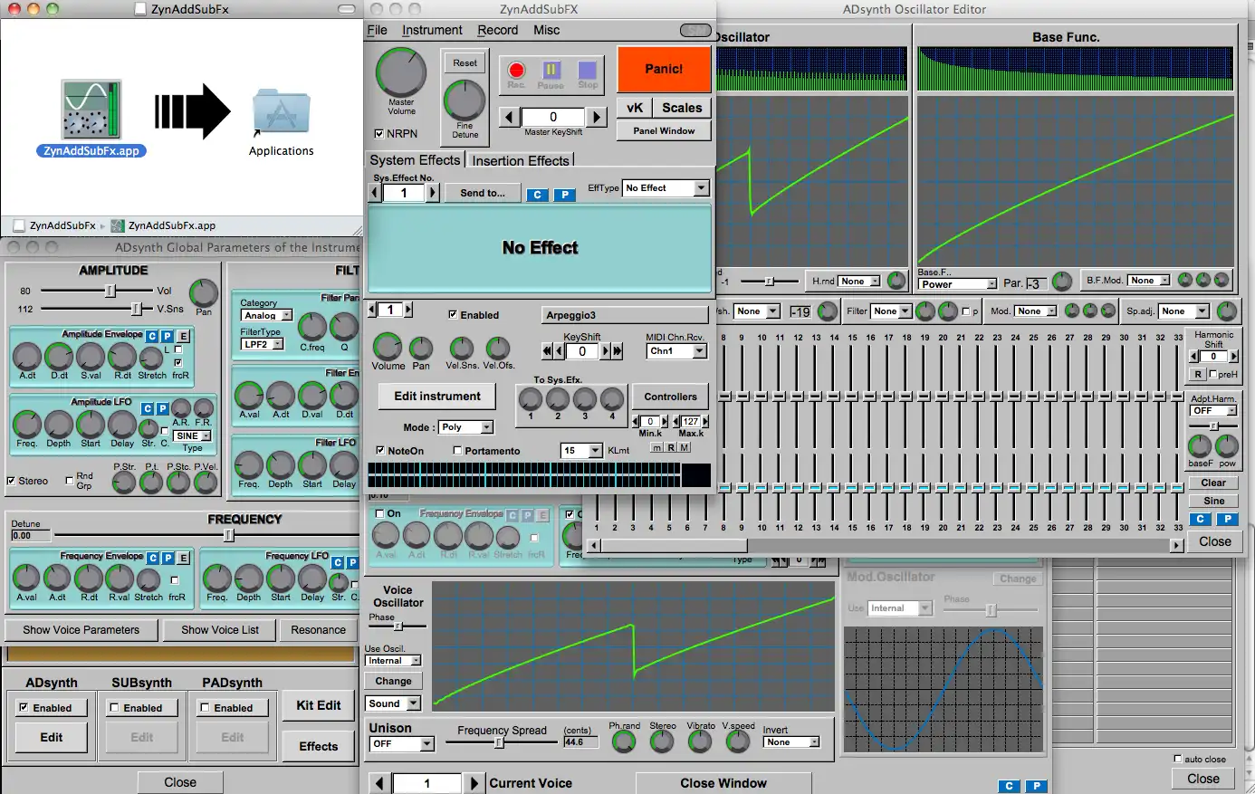The image size is (1255, 794).
Task: Click the amplitude Vol slider handle
Action: [x=110, y=291]
